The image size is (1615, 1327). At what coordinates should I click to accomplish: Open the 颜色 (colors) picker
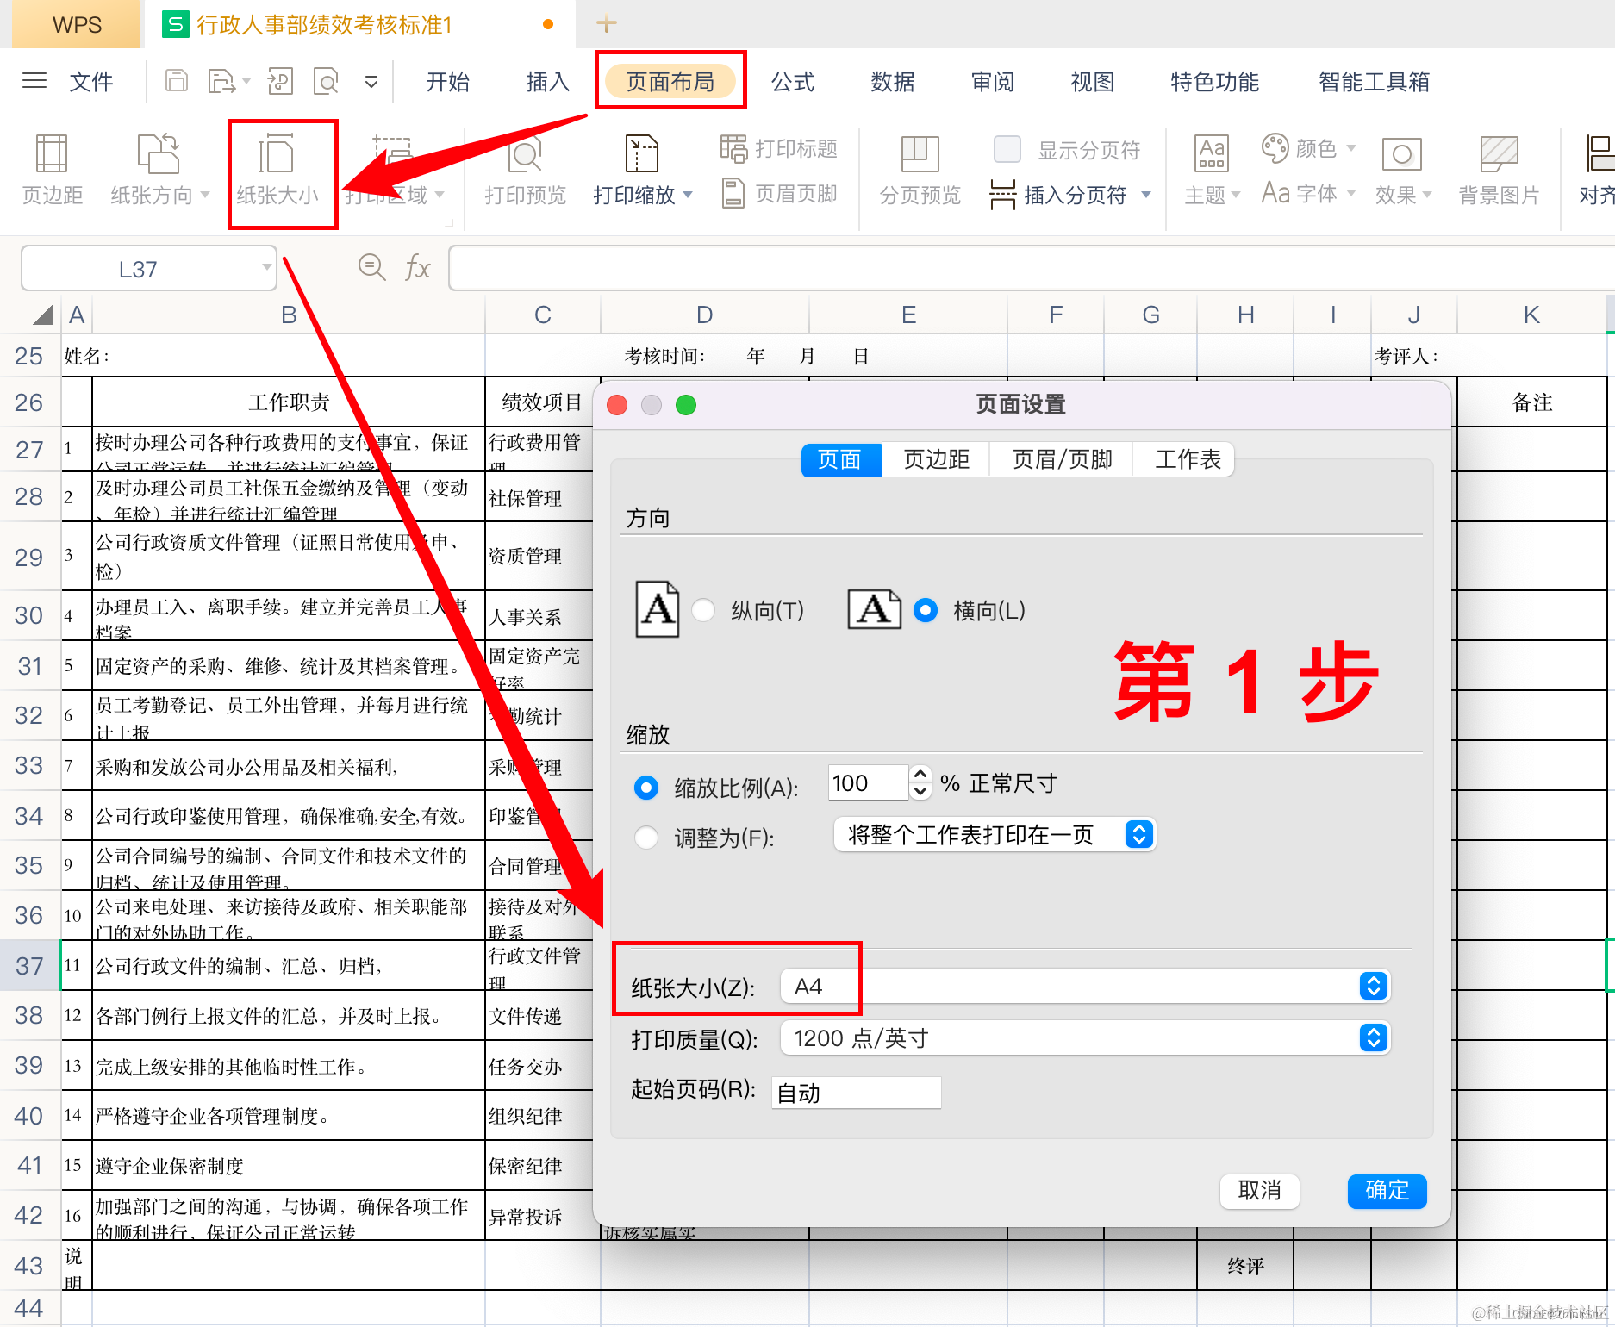click(1305, 148)
